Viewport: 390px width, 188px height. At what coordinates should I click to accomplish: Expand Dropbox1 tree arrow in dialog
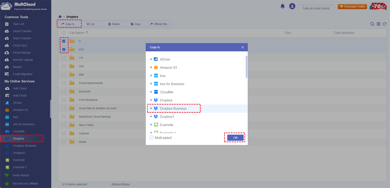[151, 117]
